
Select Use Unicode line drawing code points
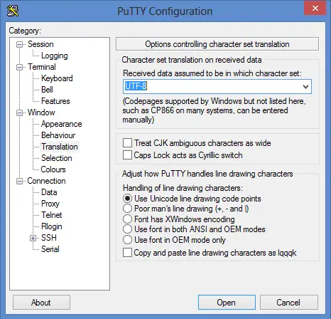[127, 198]
